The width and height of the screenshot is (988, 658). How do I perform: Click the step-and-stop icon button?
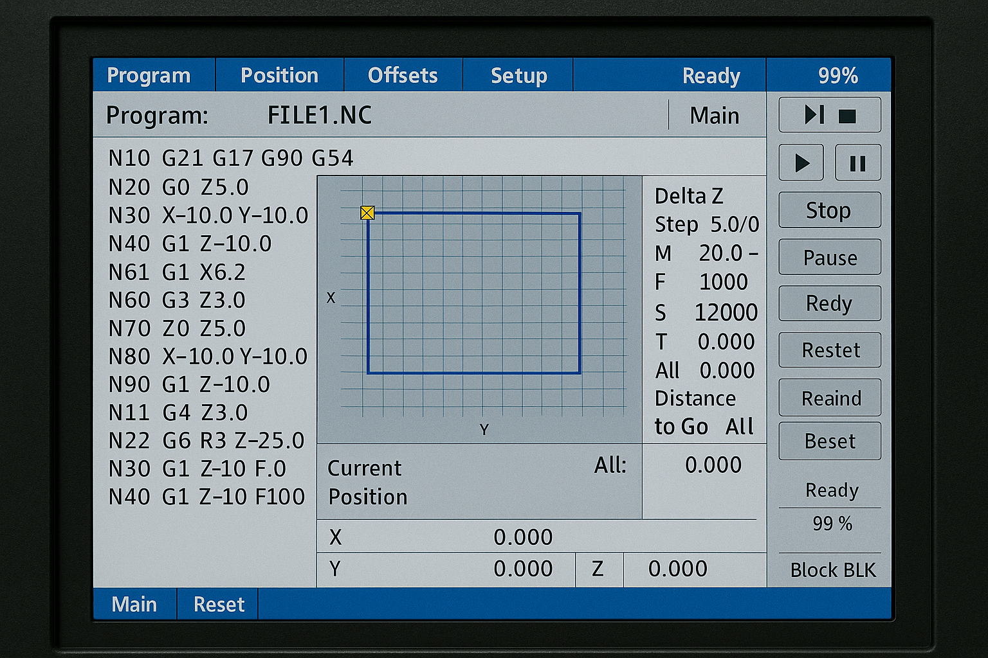click(829, 115)
